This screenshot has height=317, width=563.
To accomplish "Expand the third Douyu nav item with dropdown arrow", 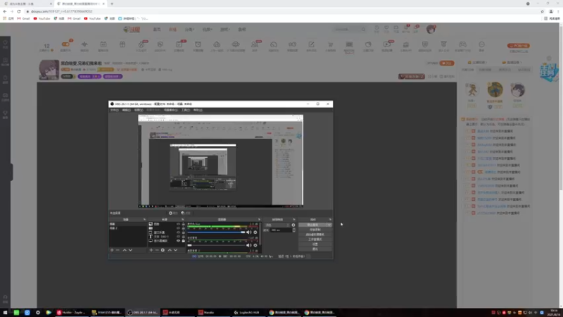I will tap(189, 30).
